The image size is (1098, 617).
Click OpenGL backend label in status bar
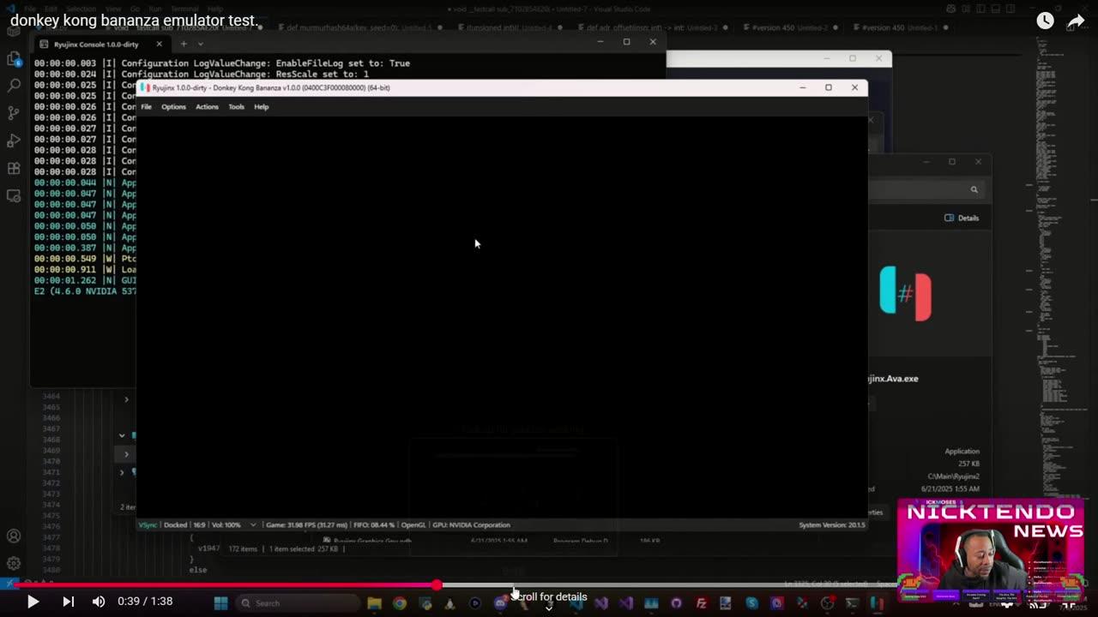[413, 524]
